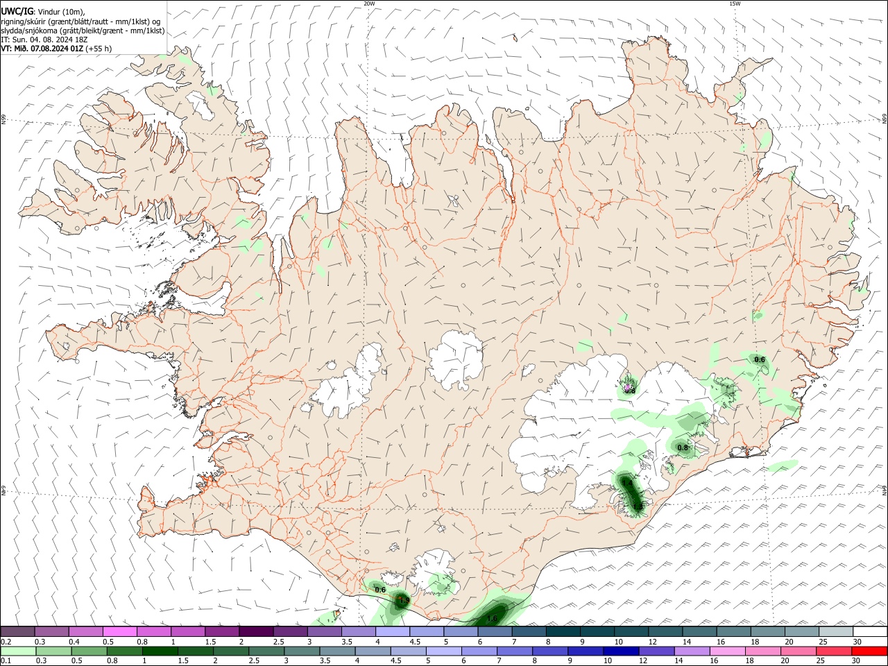
Task: Click the "VT: Mið. 07.08.2024 01Z (+55 h)" line
Action: 56,49
